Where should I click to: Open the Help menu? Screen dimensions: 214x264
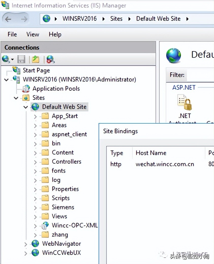(x=55, y=34)
